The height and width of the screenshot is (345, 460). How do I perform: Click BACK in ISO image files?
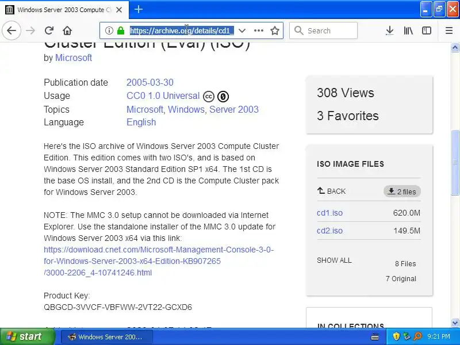pyautogui.click(x=332, y=191)
